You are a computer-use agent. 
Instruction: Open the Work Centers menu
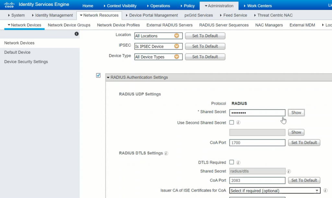tap(258, 6)
